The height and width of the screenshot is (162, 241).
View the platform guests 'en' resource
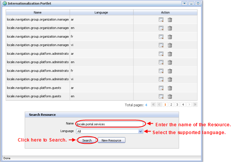pos(161,96)
